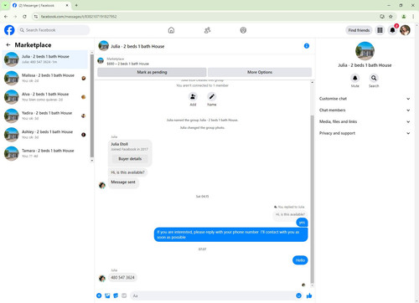This screenshot has width=419, height=303.
Task: Select the Messenger | Facebook tab
Action: pyautogui.click(x=40, y=5)
